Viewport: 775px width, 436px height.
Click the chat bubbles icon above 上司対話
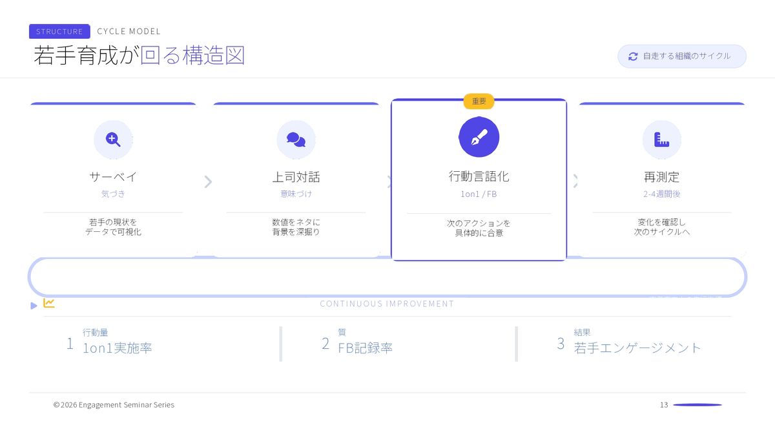[296, 140]
